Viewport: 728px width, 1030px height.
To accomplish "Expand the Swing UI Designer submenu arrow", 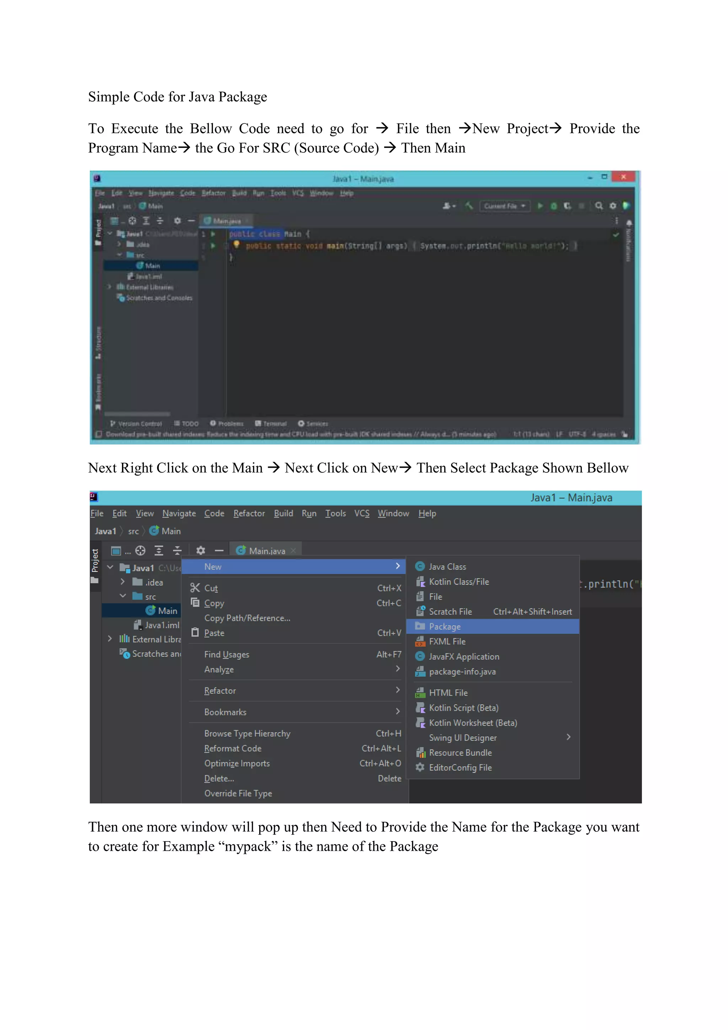I will click(568, 737).
